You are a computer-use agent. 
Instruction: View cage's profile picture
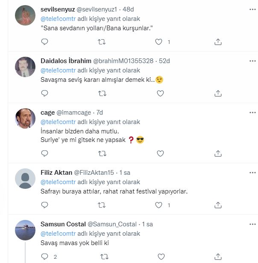(x=25, y=118)
